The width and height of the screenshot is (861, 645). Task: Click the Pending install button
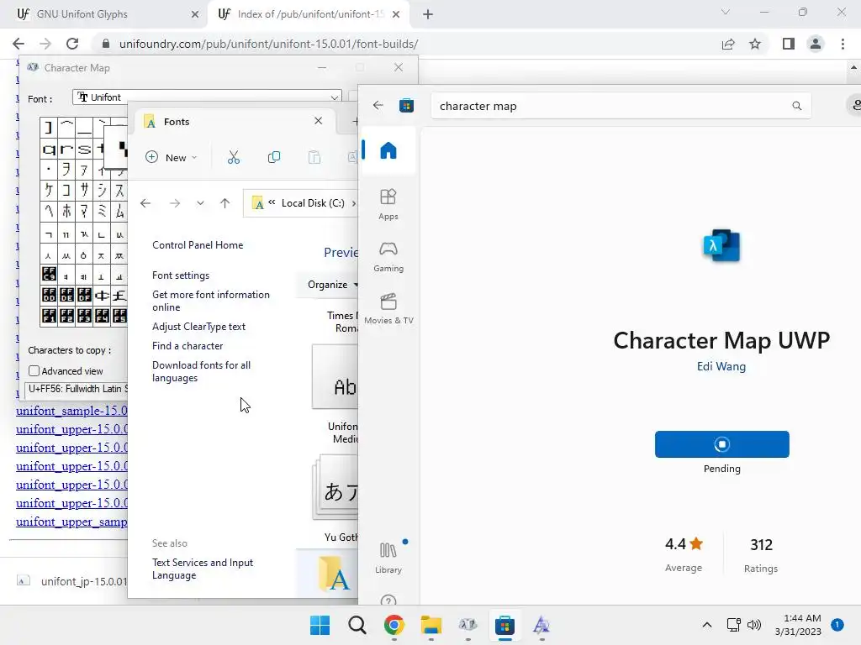click(x=721, y=444)
